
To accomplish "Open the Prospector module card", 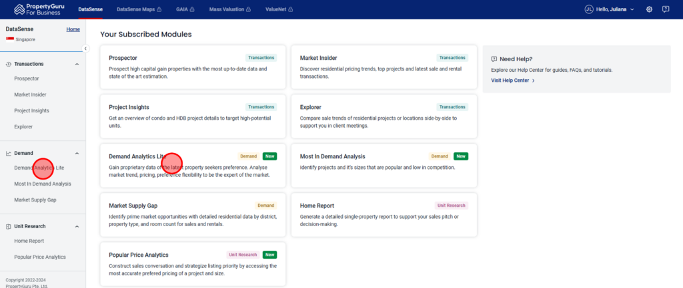I will [x=193, y=67].
